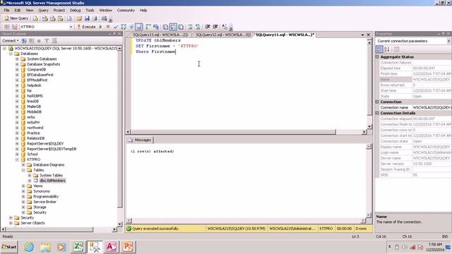
Task: Click the query editor tab list dropdown arrow
Action: click(362, 35)
